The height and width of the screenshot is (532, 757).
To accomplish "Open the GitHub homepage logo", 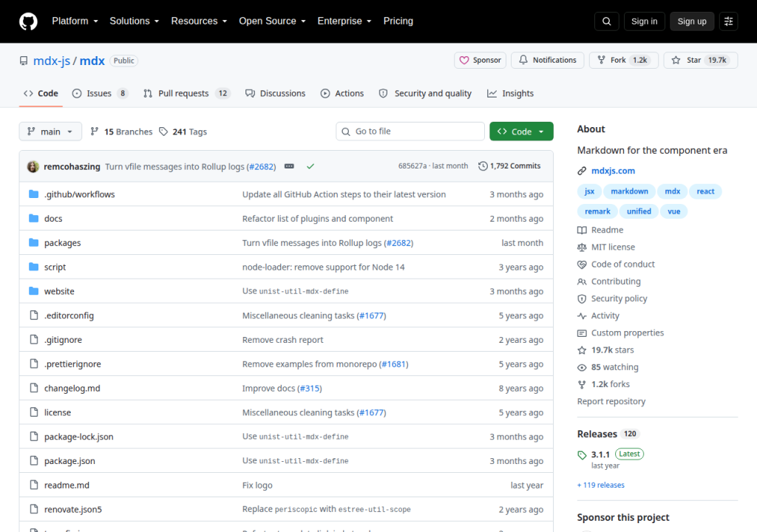I will tap(28, 21).
